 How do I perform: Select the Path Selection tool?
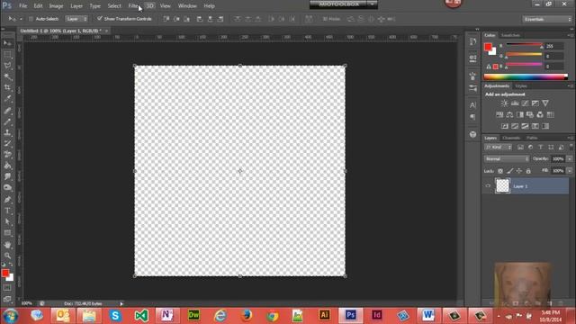tap(7, 221)
